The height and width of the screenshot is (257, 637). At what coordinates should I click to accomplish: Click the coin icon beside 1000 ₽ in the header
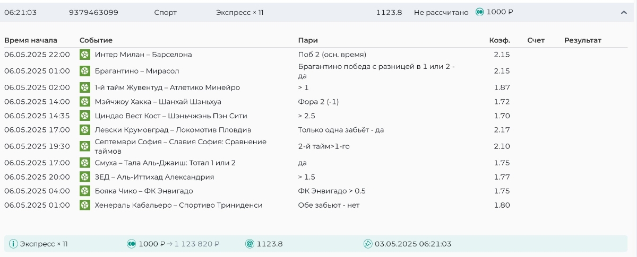coord(479,12)
